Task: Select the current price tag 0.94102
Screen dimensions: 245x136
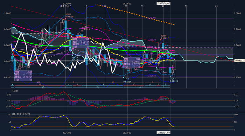Action: point(239,60)
